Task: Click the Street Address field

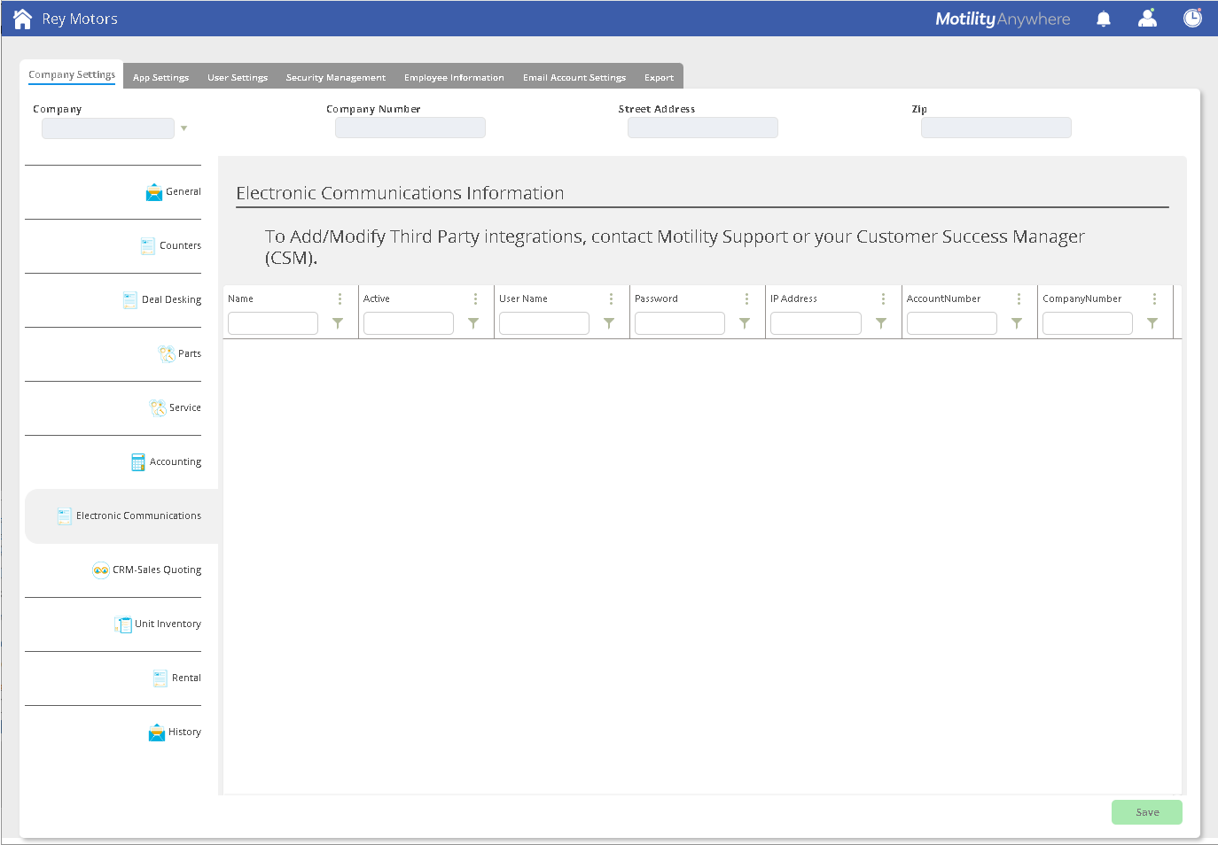Action: (703, 128)
